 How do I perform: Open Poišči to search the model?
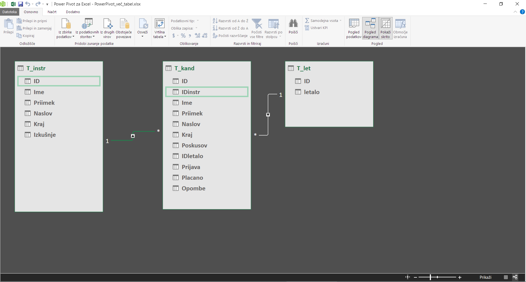293,27
